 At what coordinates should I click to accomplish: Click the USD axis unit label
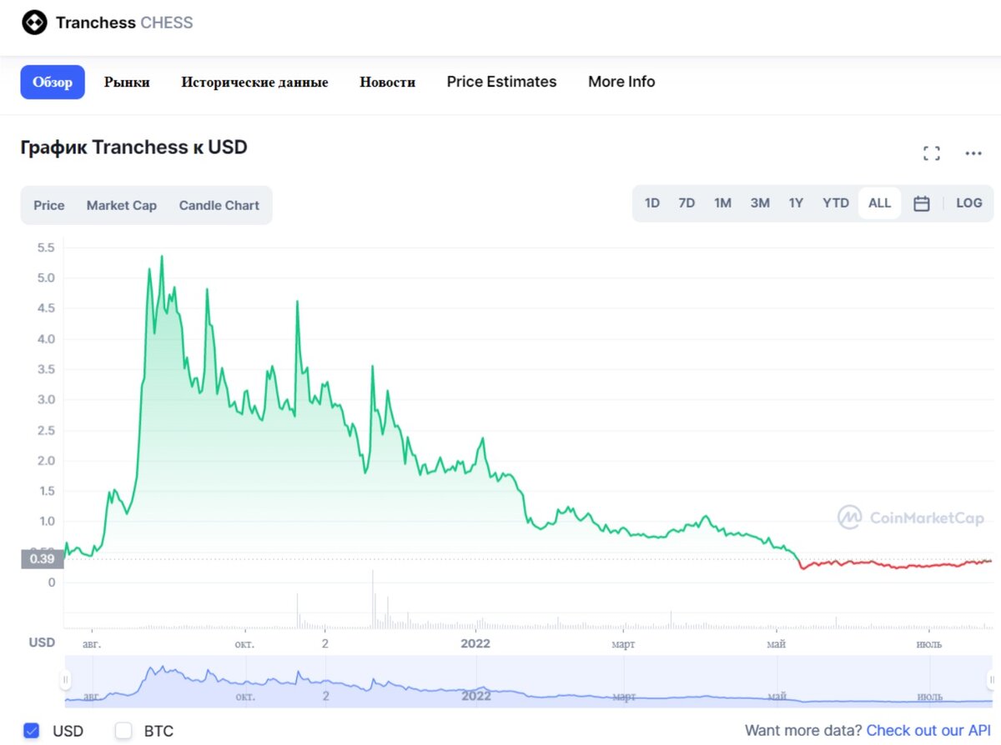click(42, 642)
